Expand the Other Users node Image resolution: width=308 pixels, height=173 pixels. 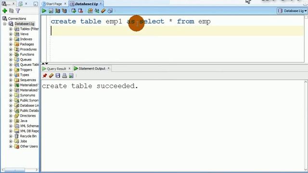click(11, 146)
